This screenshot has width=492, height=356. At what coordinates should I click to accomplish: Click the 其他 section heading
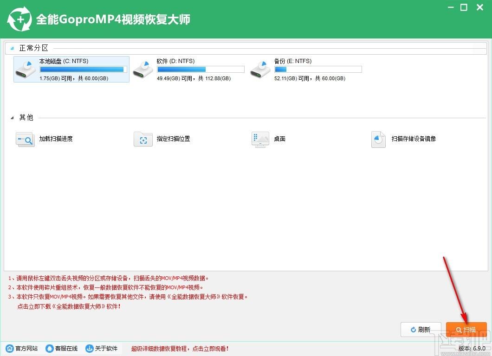coord(26,118)
